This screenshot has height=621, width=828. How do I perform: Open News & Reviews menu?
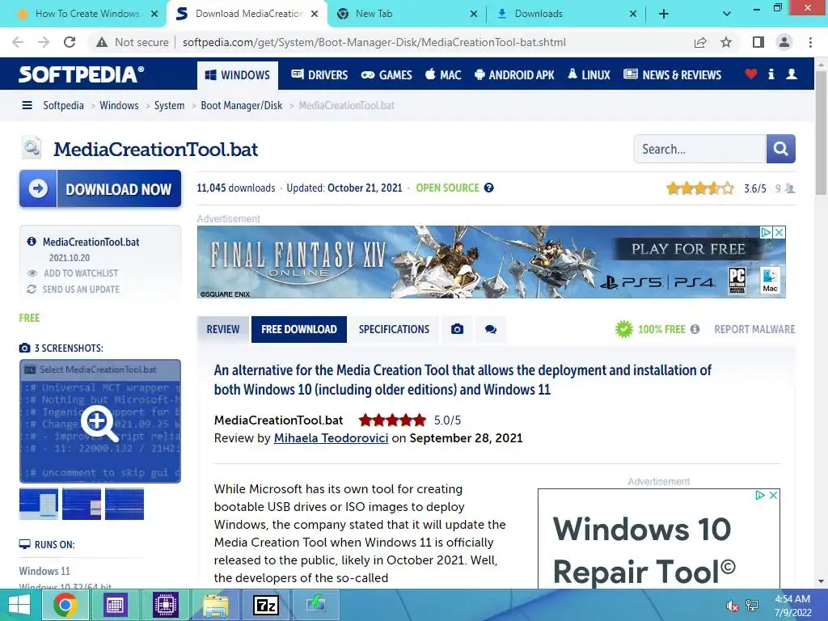[x=672, y=75]
